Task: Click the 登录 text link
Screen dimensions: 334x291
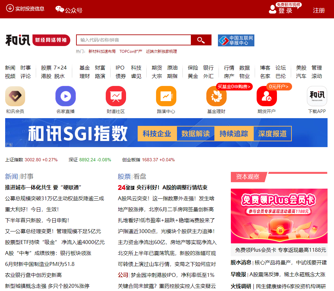Action: click(x=285, y=11)
